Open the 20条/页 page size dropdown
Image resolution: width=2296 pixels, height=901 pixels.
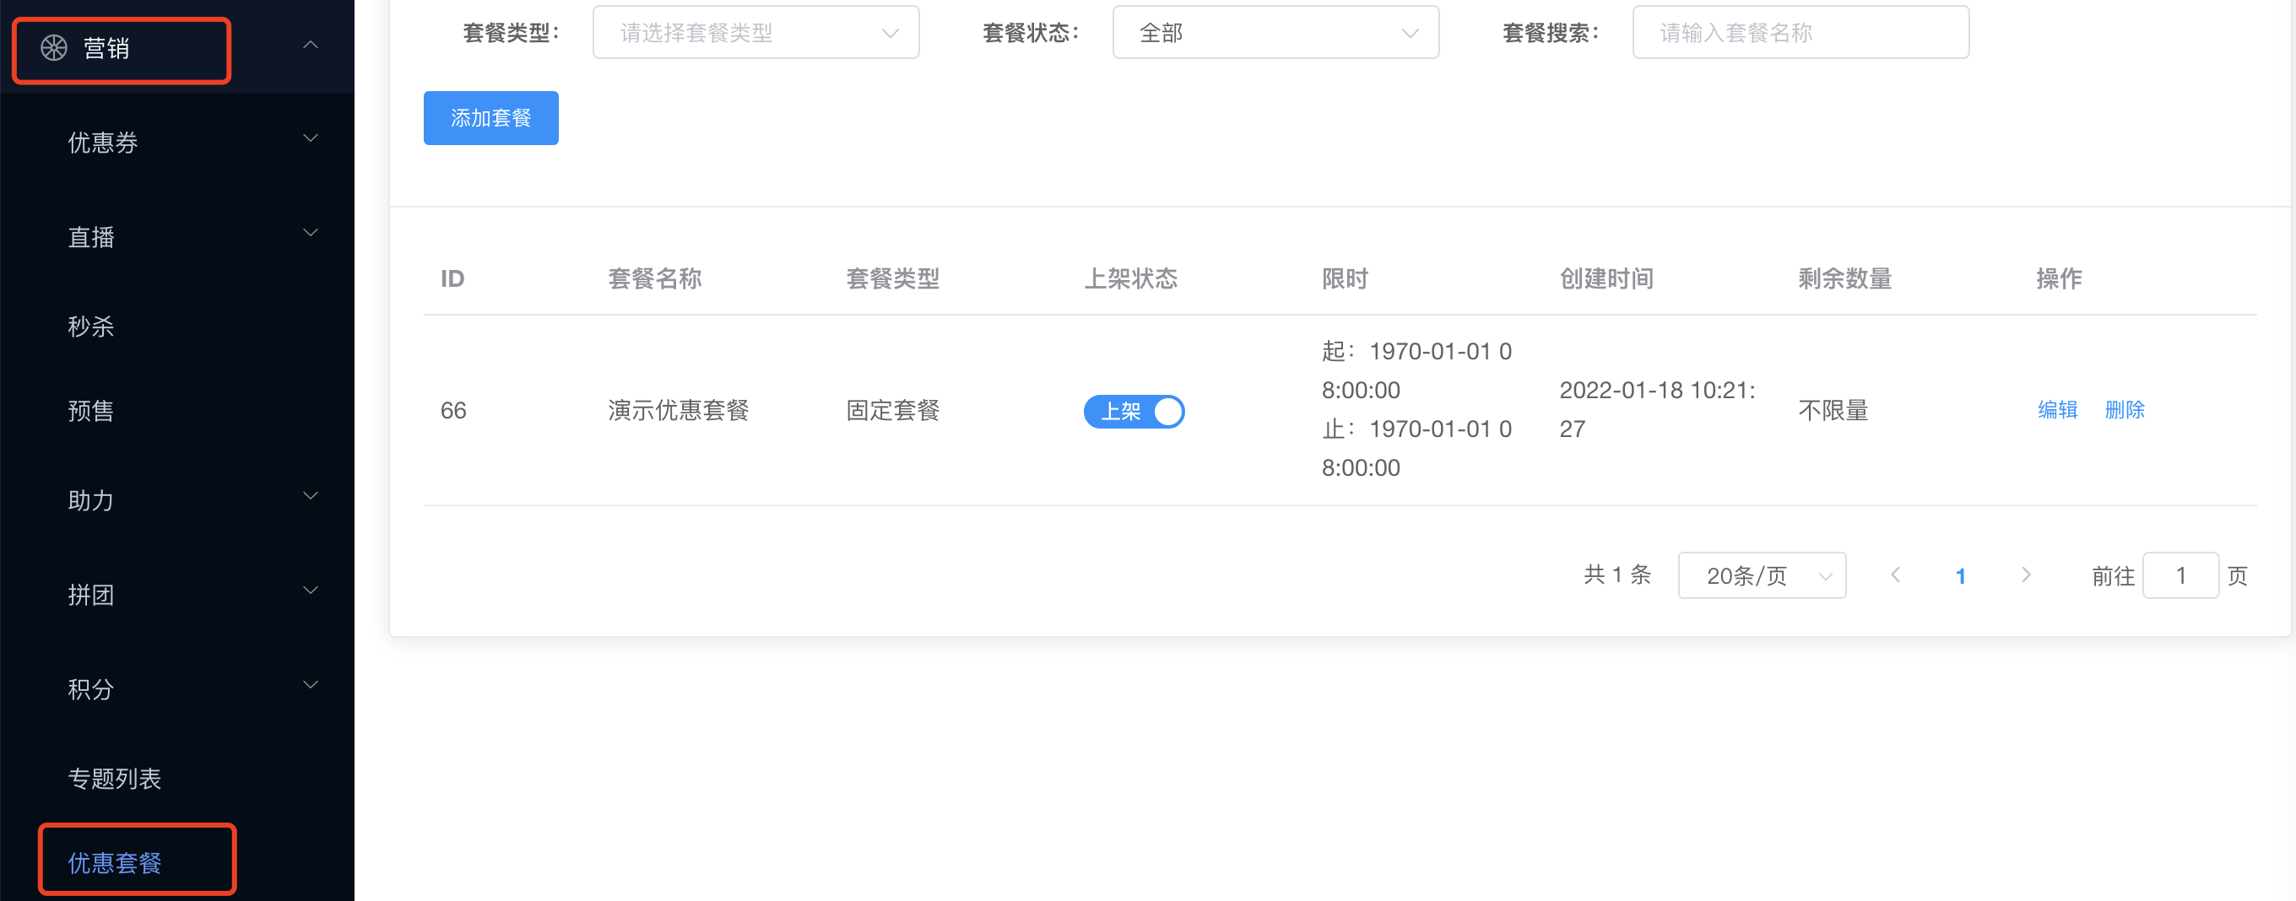tap(1761, 575)
